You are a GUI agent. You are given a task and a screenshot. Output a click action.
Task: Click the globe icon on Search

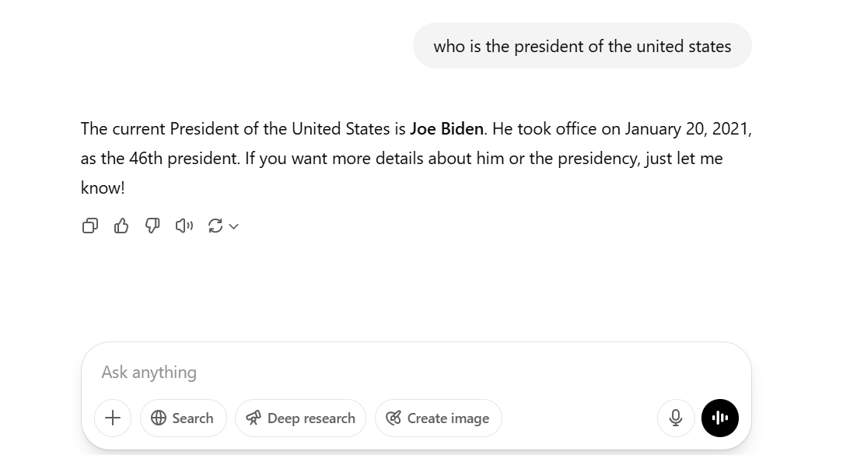[159, 418]
